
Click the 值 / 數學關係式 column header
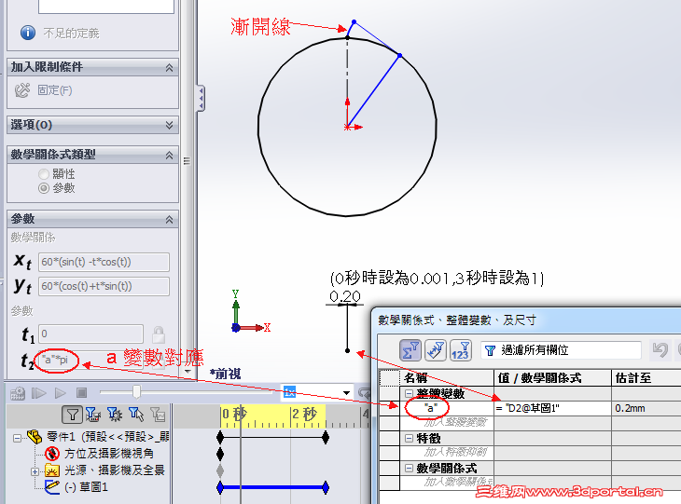pos(552,378)
